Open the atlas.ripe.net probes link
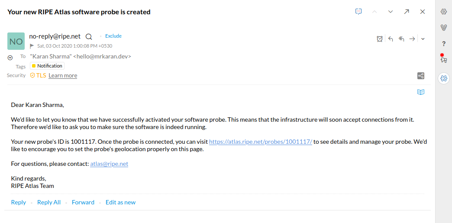This screenshot has width=452, height=223. click(261, 142)
